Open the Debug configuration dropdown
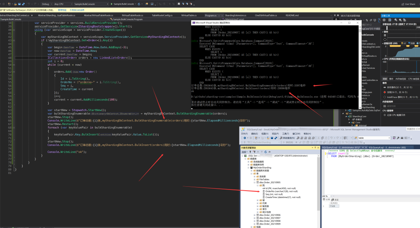Image resolution: width=420 pixels, height=228 pixels. tap(47, 4)
